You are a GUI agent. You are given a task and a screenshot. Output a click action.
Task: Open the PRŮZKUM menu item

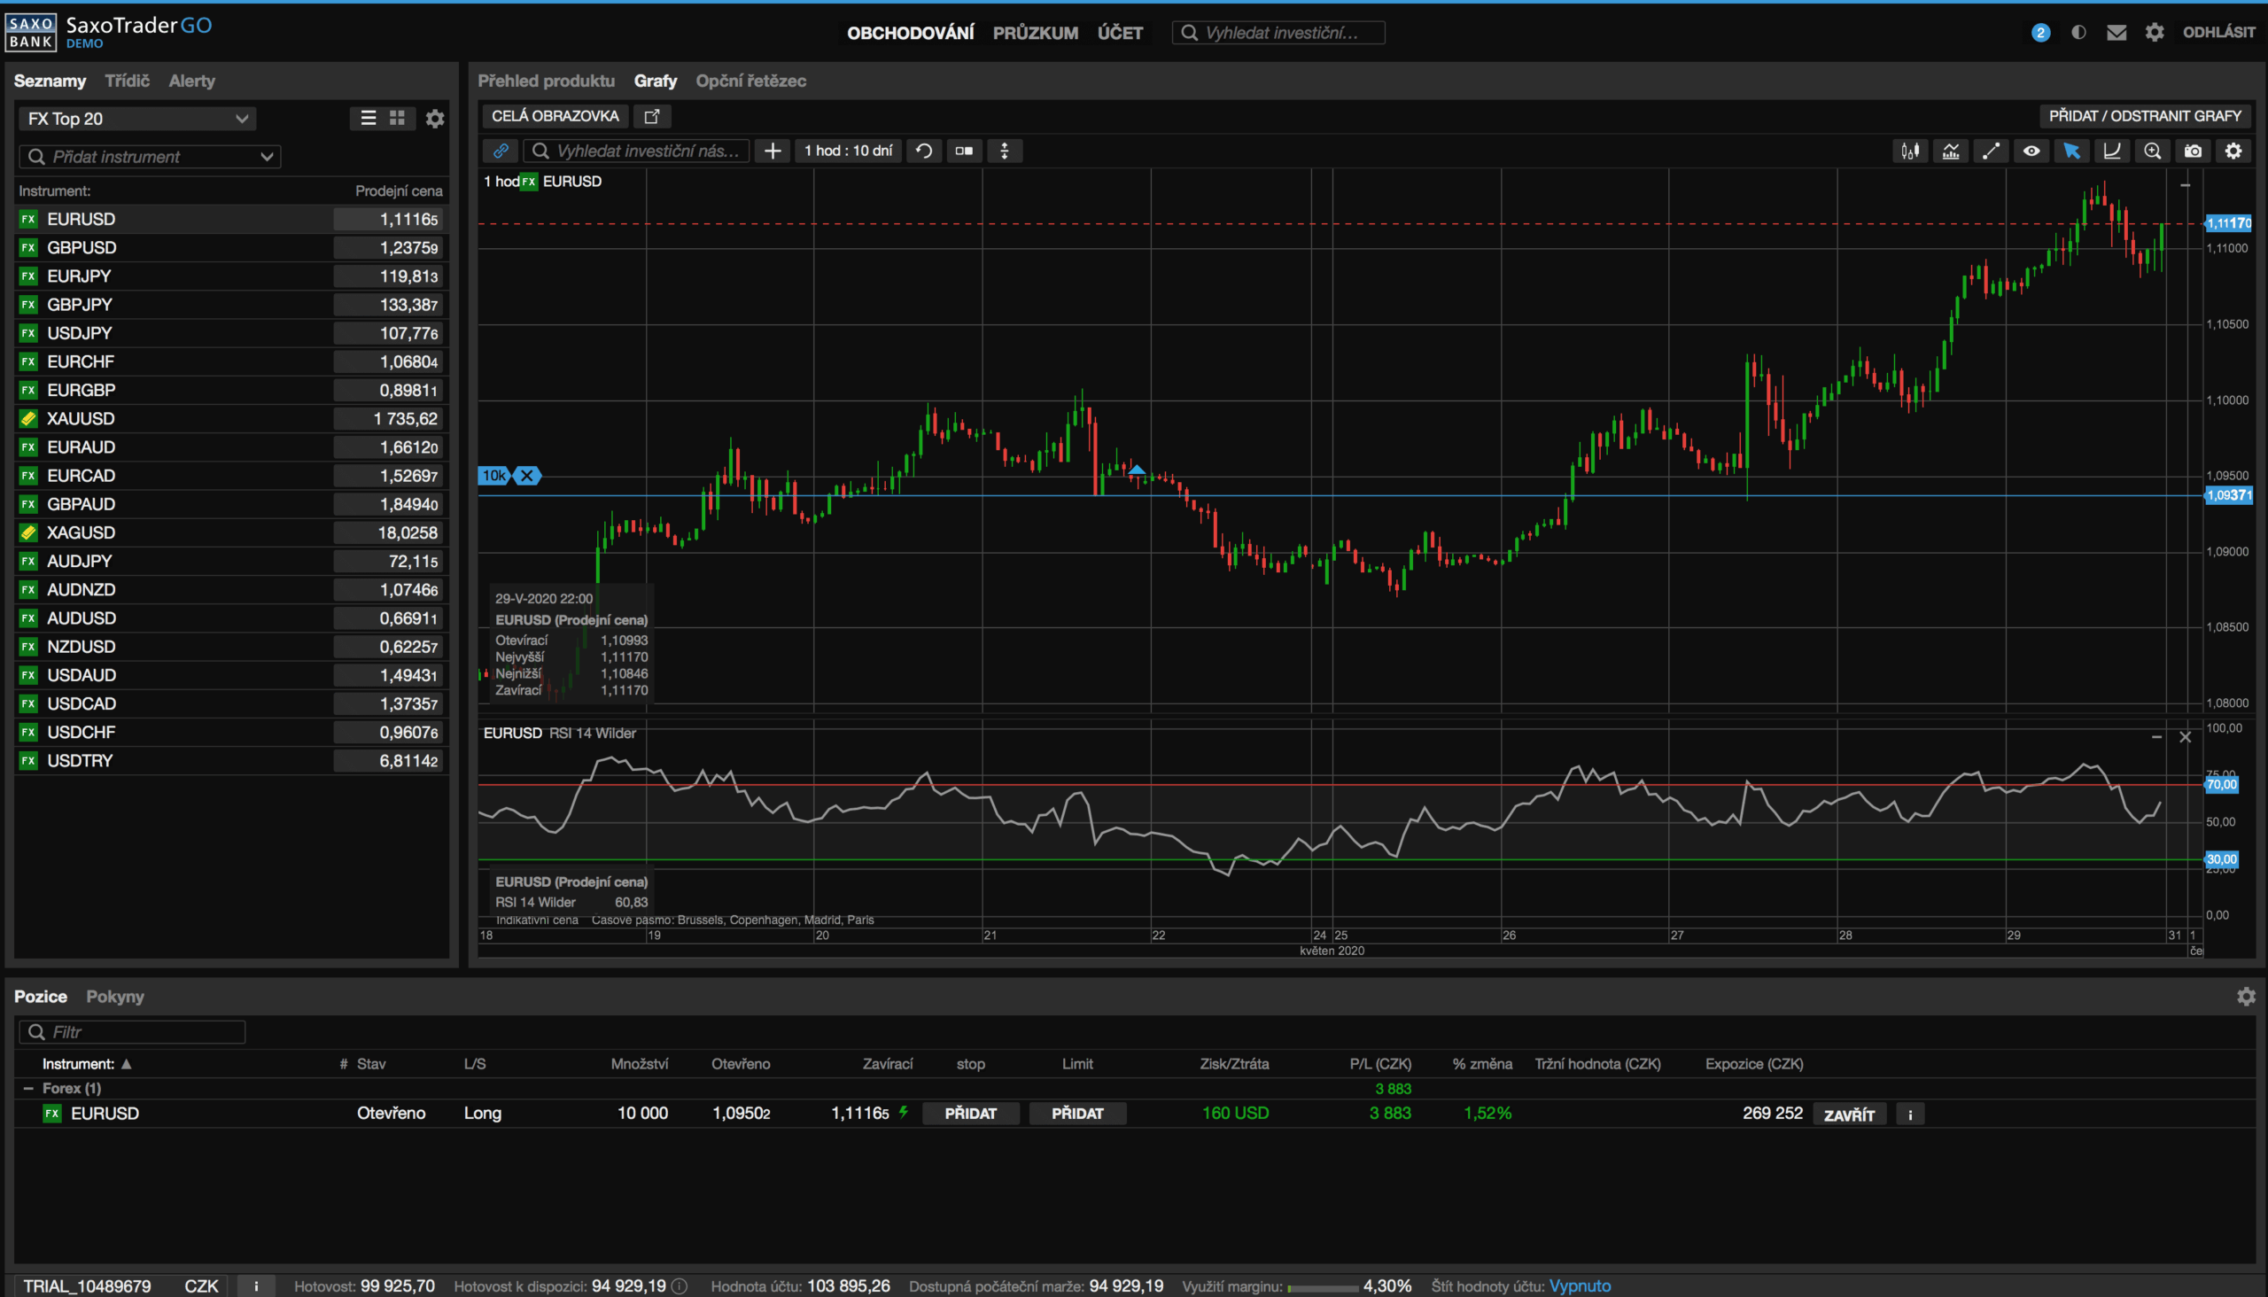[1035, 33]
